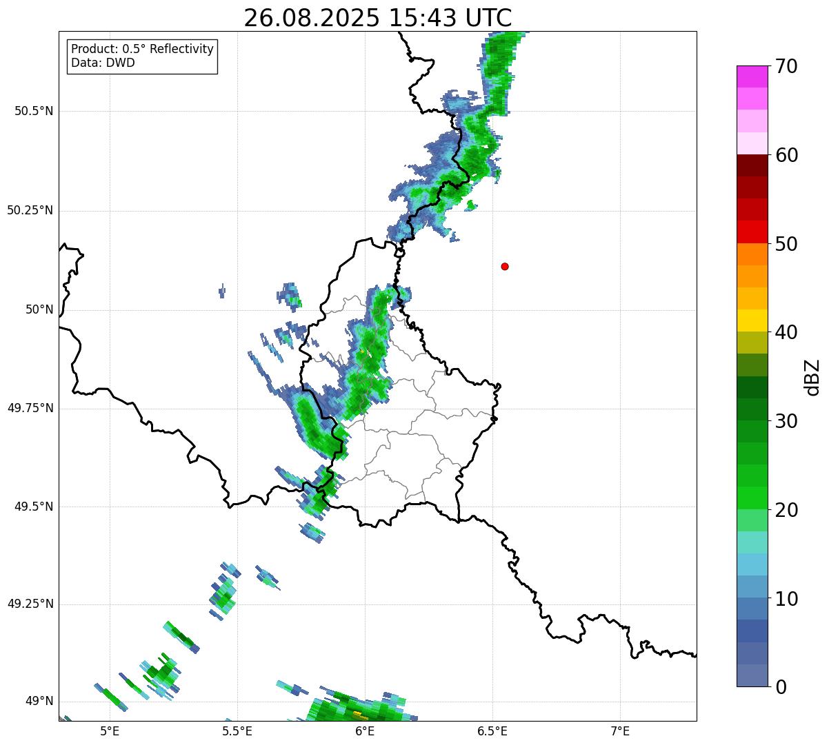Click the '49.75°N' latitude label
This screenshot has width=829, height=745.
(30, 408)
